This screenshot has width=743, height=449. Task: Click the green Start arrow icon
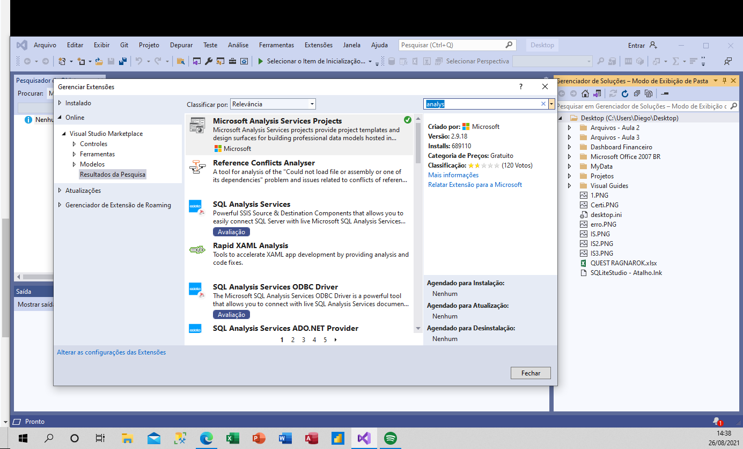coord(260,61)
